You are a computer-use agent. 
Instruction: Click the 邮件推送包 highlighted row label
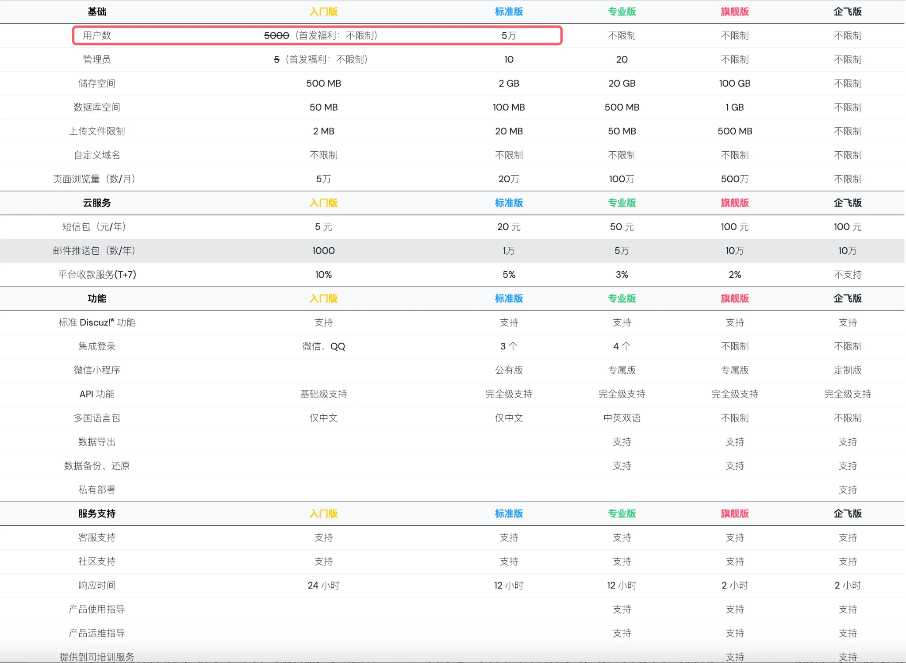tap(94, 251)
